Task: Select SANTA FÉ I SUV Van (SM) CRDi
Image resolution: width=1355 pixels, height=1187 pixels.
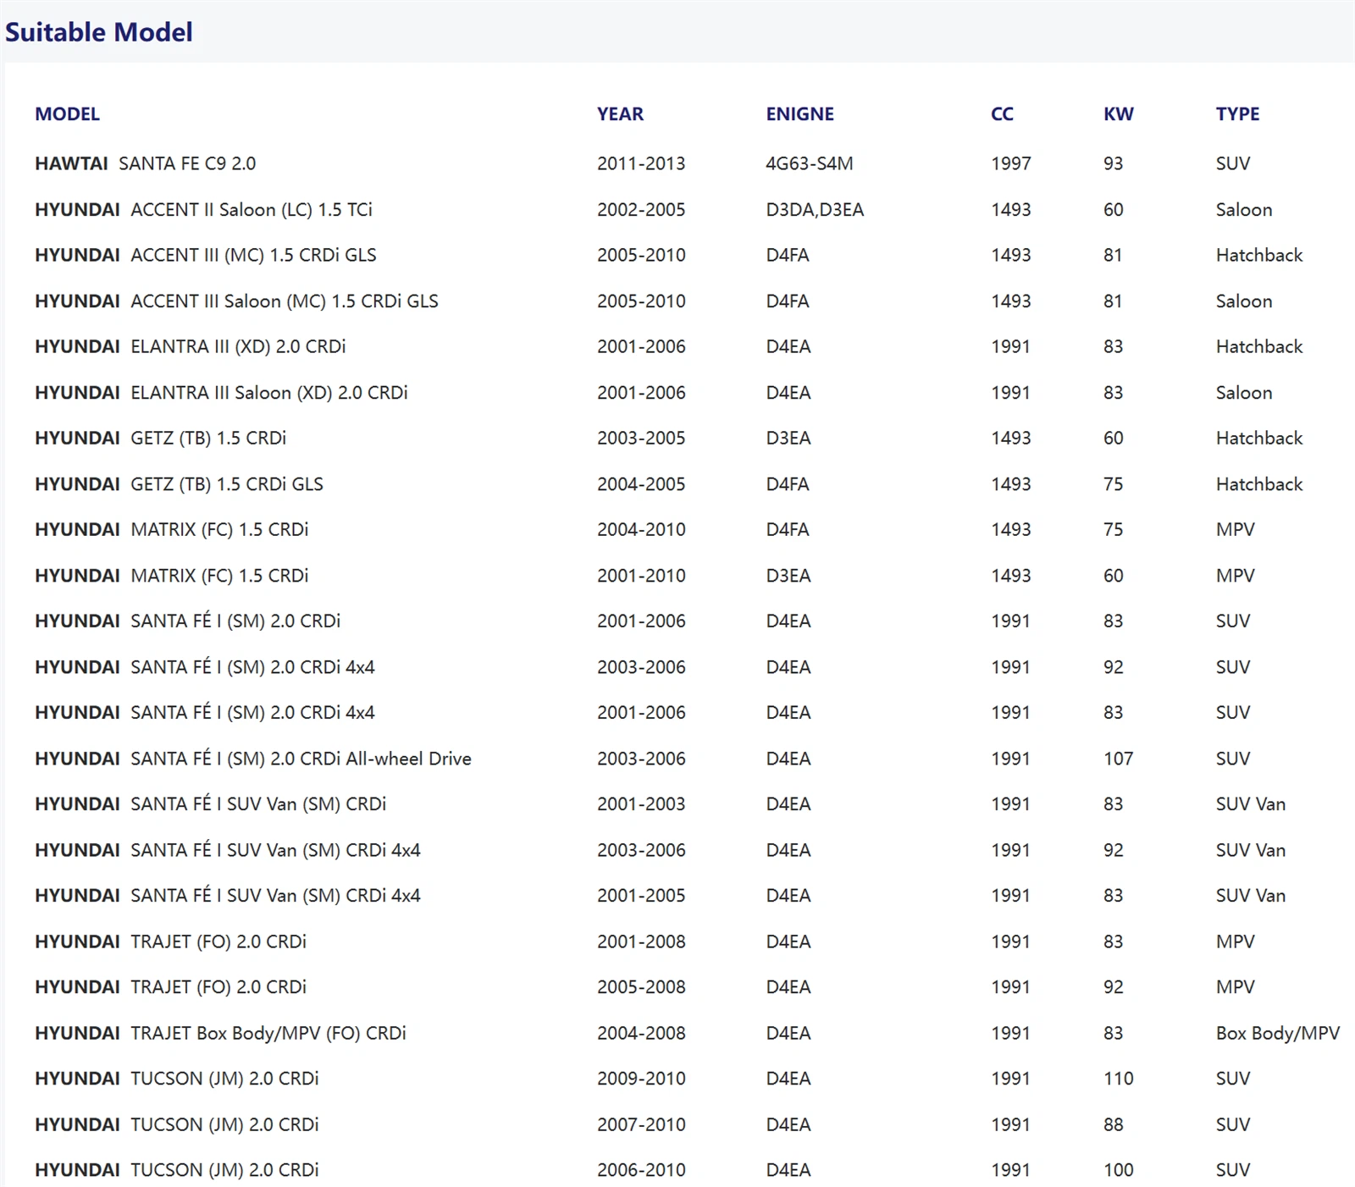Action: (258, 803)
